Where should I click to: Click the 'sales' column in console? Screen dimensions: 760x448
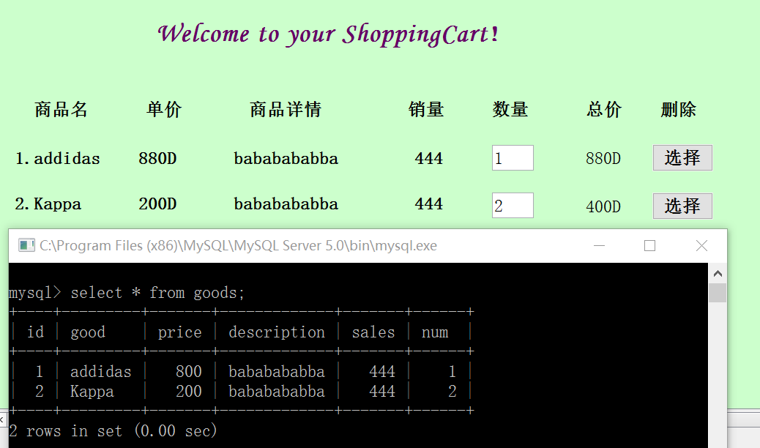click(373, 332)
